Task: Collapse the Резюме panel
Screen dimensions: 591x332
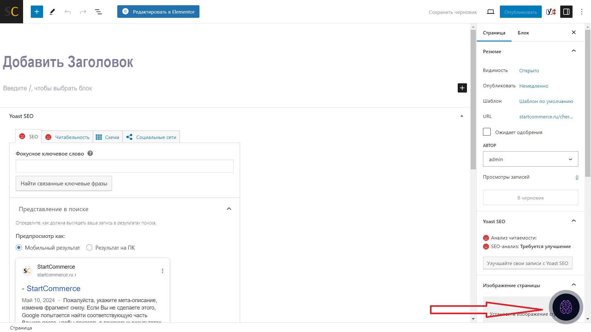Action: click(x=573, y=51)
